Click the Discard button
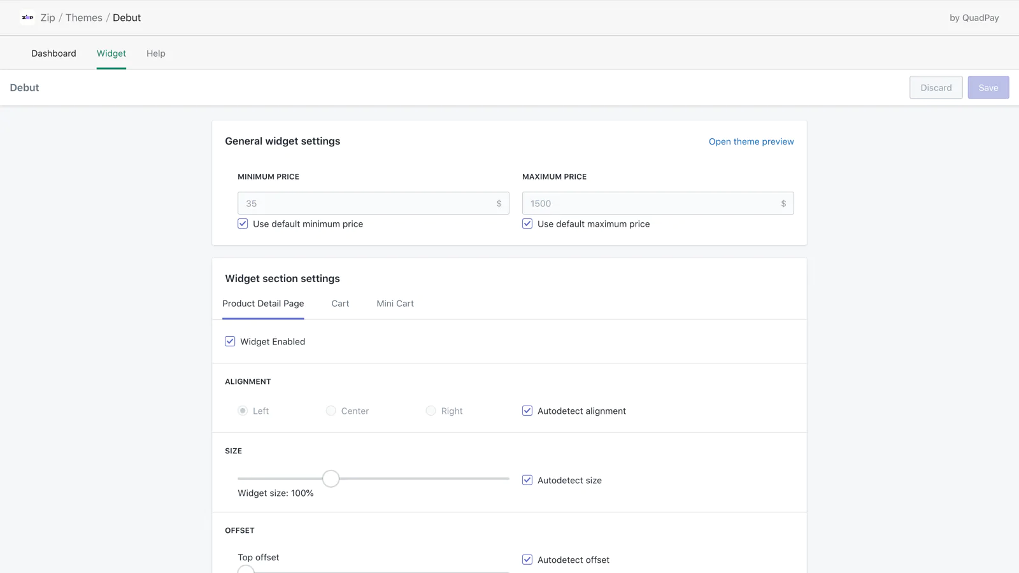The image size is (1019, 573). pyautogui.click(x=936, y=88)
